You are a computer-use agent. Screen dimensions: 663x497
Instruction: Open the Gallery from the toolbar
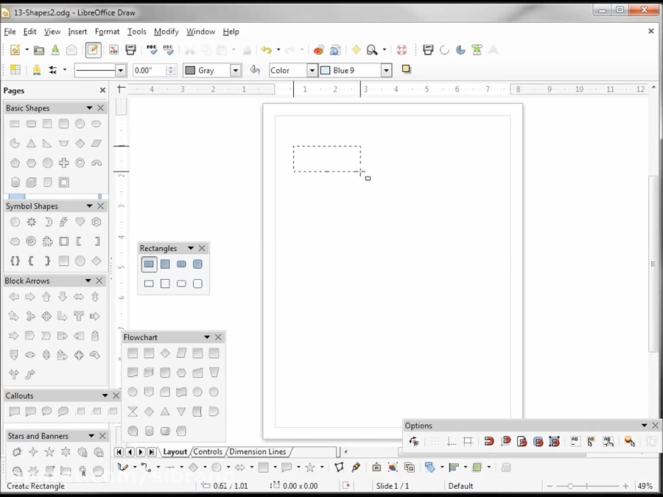pyautogui.click(x=318, y=49)
